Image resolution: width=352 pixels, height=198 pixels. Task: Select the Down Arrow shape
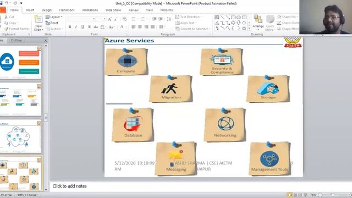[239, 23]
